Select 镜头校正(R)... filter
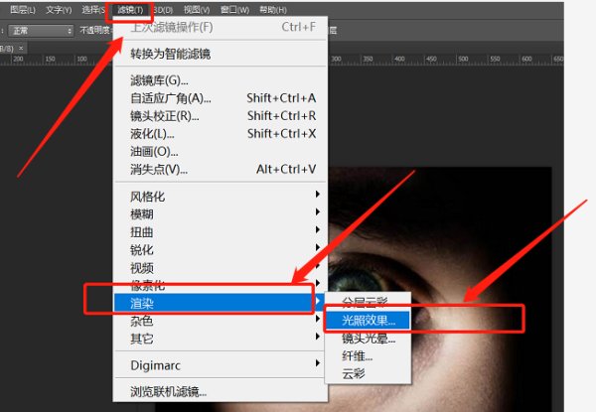 (x=221, y=116)
